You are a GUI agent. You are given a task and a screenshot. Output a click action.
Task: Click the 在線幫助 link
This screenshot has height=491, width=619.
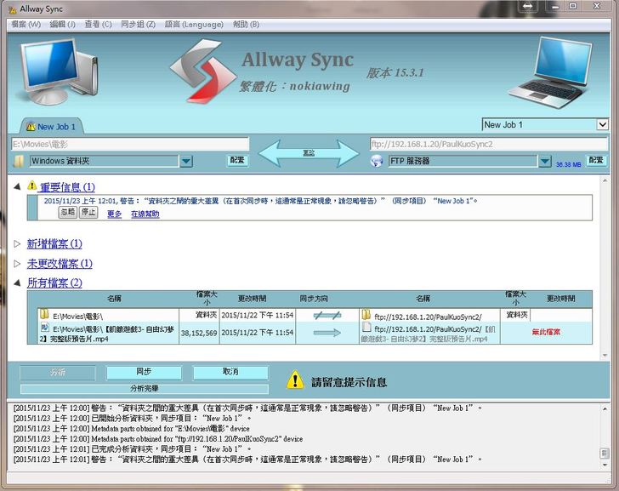[145, 214]
